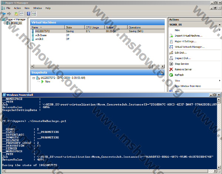This screenshot has height=174, width=222.
Task: Click the w2k8base virtual machine icon
Action: (33, 35)
